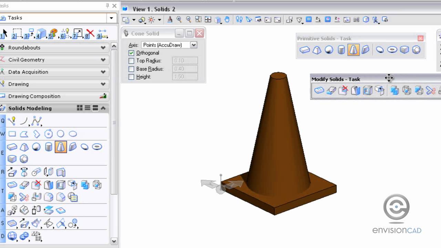Click the Slab tool in Primitive Solids toolbox

tap(305, 50)
